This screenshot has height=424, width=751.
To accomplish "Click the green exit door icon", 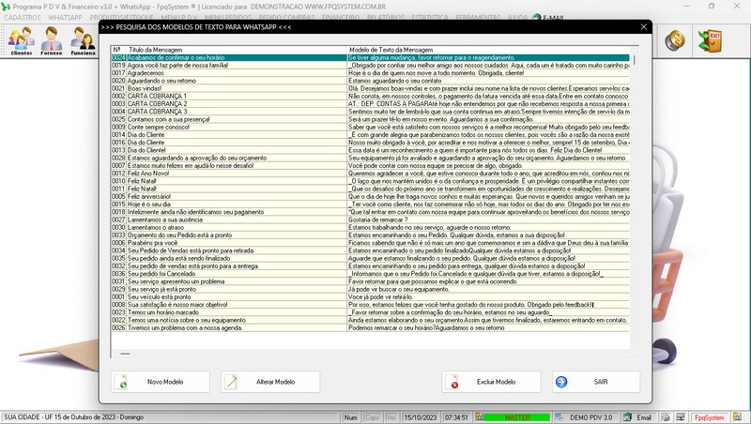I will coord(710,40).
